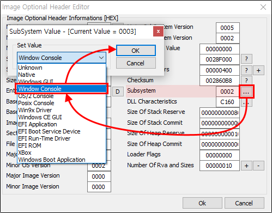Select XBox option
This screenshot has width=272, height=213.
62,153
